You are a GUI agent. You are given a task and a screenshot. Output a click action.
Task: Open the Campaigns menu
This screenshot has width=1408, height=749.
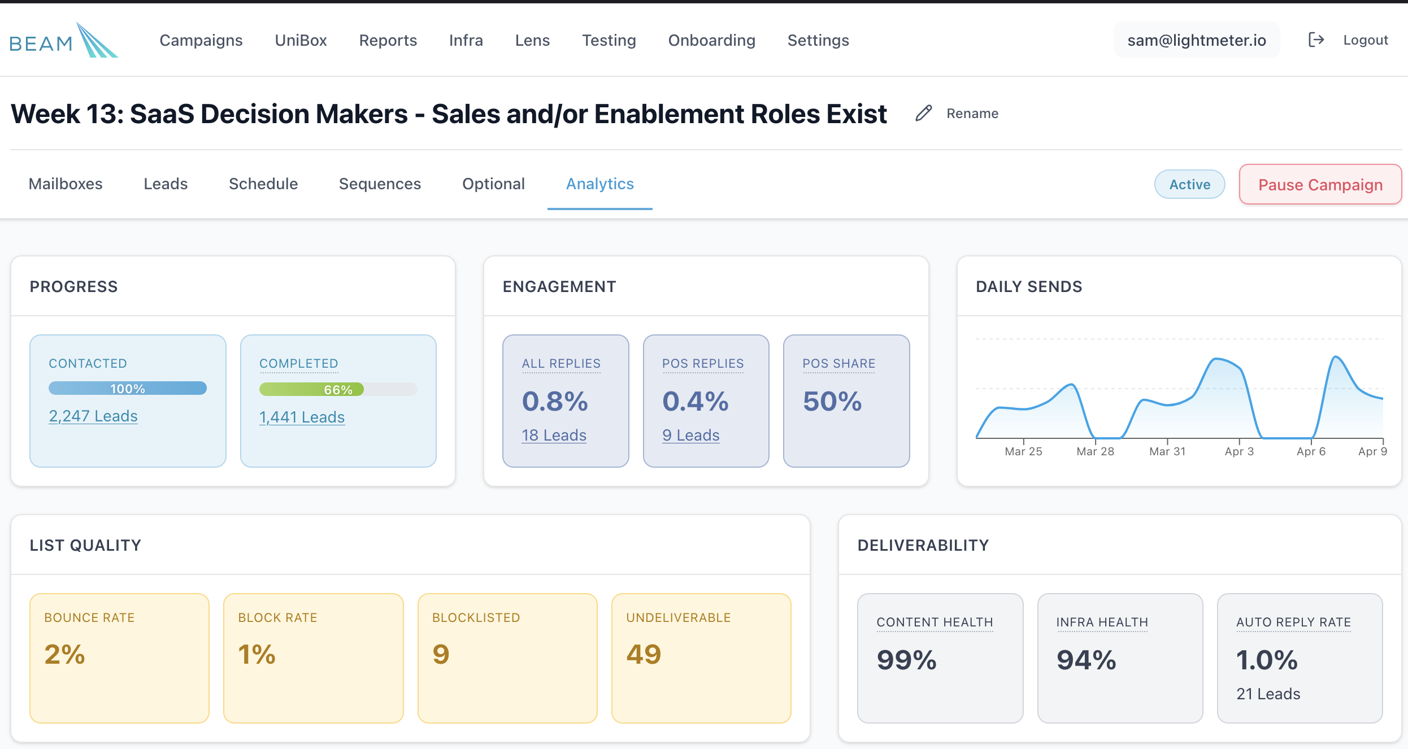(x=201, y=40)
